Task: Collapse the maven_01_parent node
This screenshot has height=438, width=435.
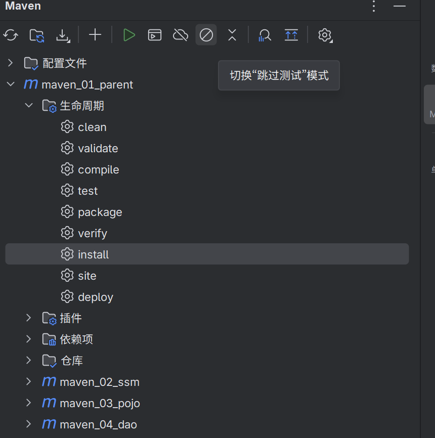Action: point(10,84)
